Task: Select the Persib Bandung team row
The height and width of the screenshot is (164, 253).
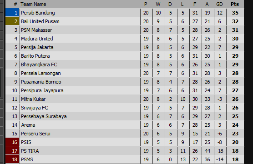Action: click(125, 13)
